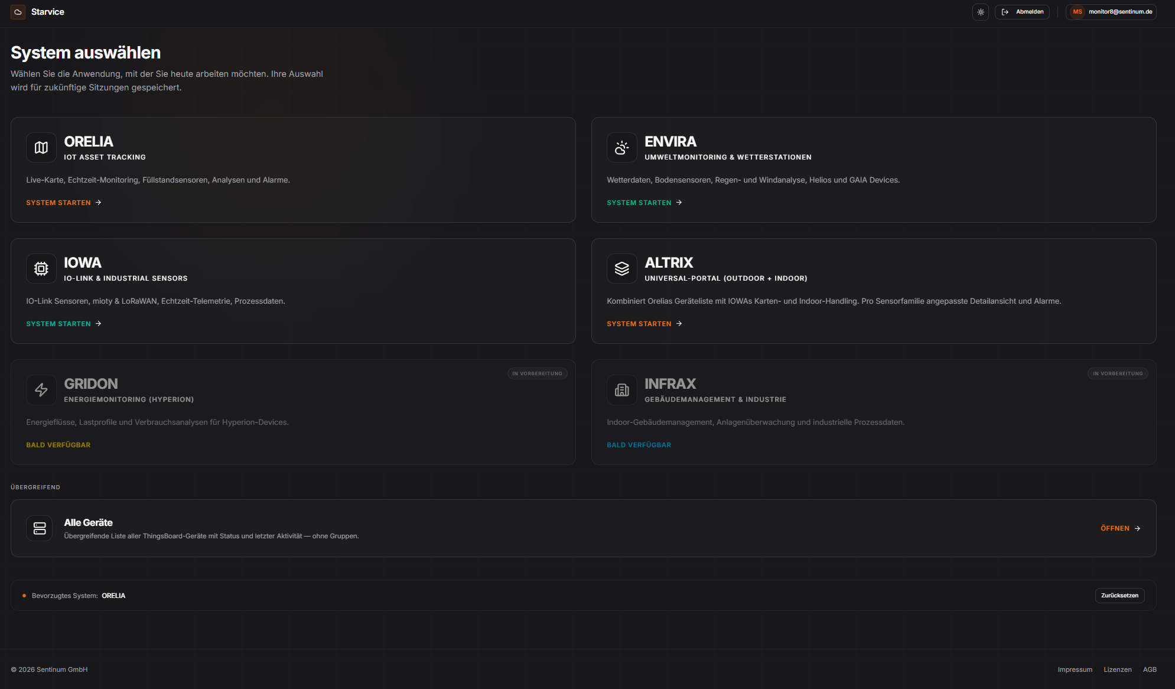The height and width of the screenshot is (689, 1175).
Task: Click the ALTRIX layers icon
Action: 622,269
